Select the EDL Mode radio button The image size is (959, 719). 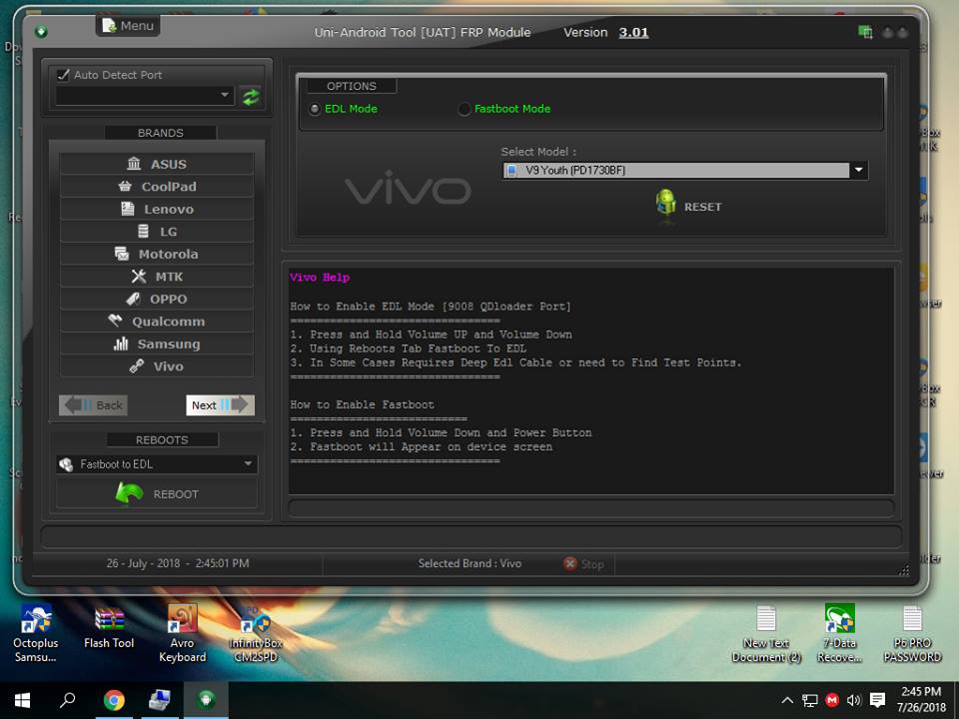pos(315,110)
